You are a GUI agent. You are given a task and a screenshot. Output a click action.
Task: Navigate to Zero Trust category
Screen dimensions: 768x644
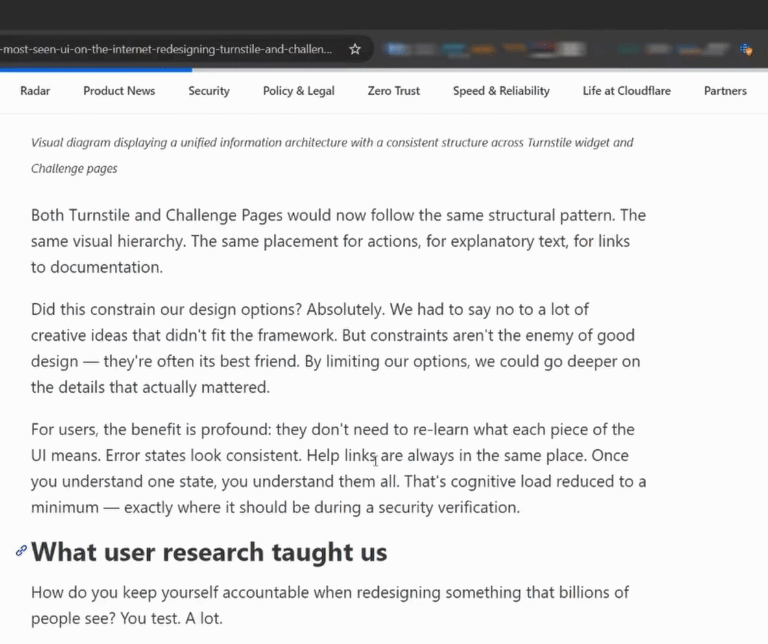click(393, 91)
